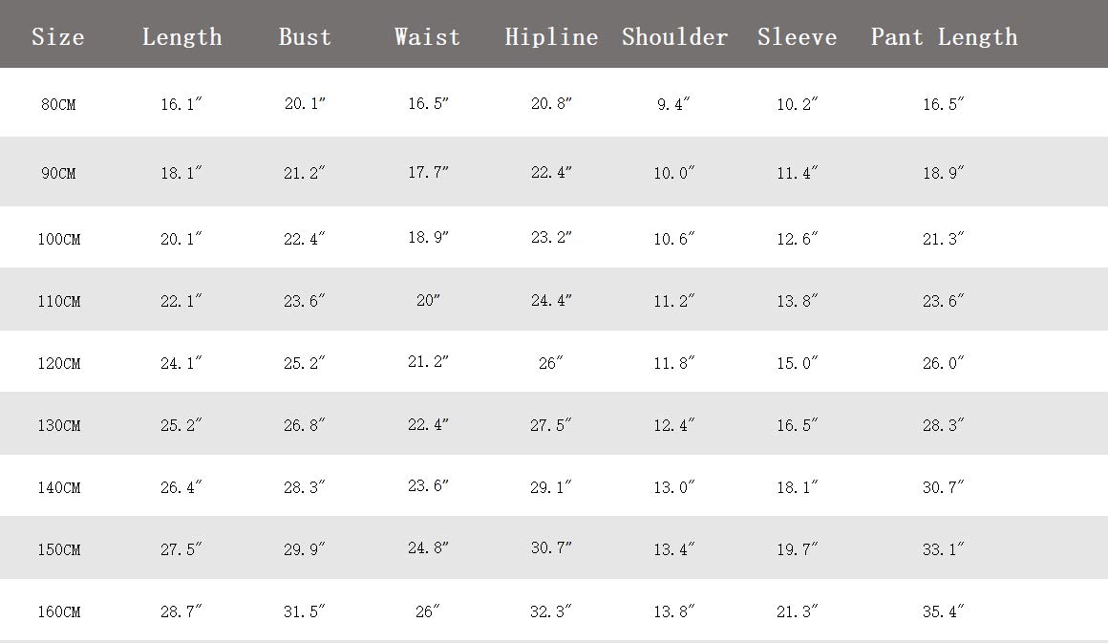
Task: Click the 80CM size row label
Action: pyautogui.click(x=58, y=105)
